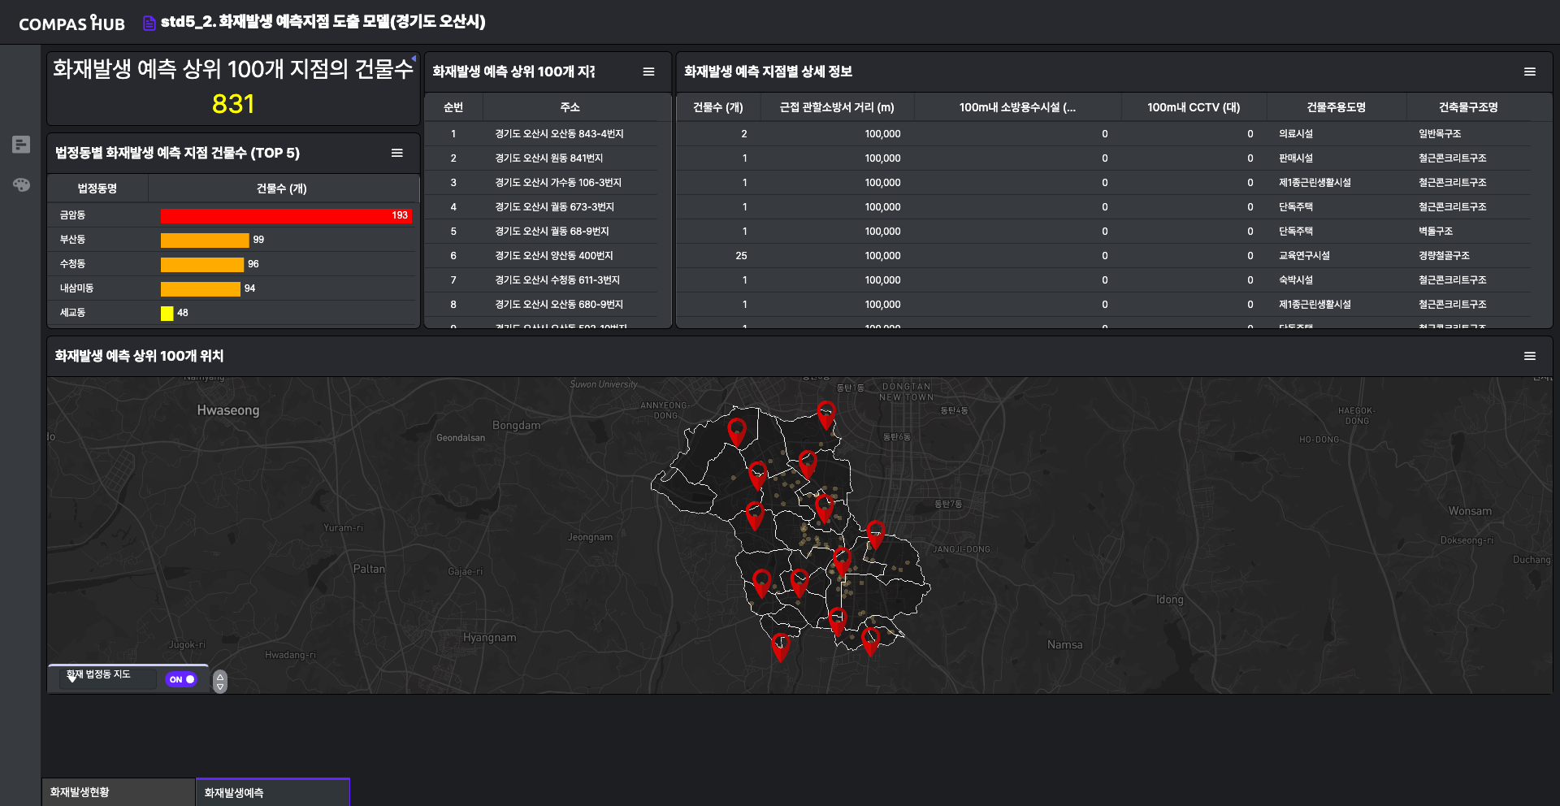
Task: Click the COMPAS HUB logo
Action: click(71, 23)
